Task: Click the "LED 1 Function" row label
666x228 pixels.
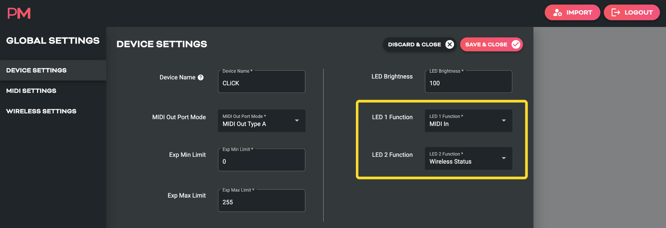Action: (392, 117)
